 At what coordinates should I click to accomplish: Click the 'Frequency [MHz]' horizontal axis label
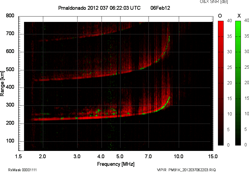[x=116, y=164]
